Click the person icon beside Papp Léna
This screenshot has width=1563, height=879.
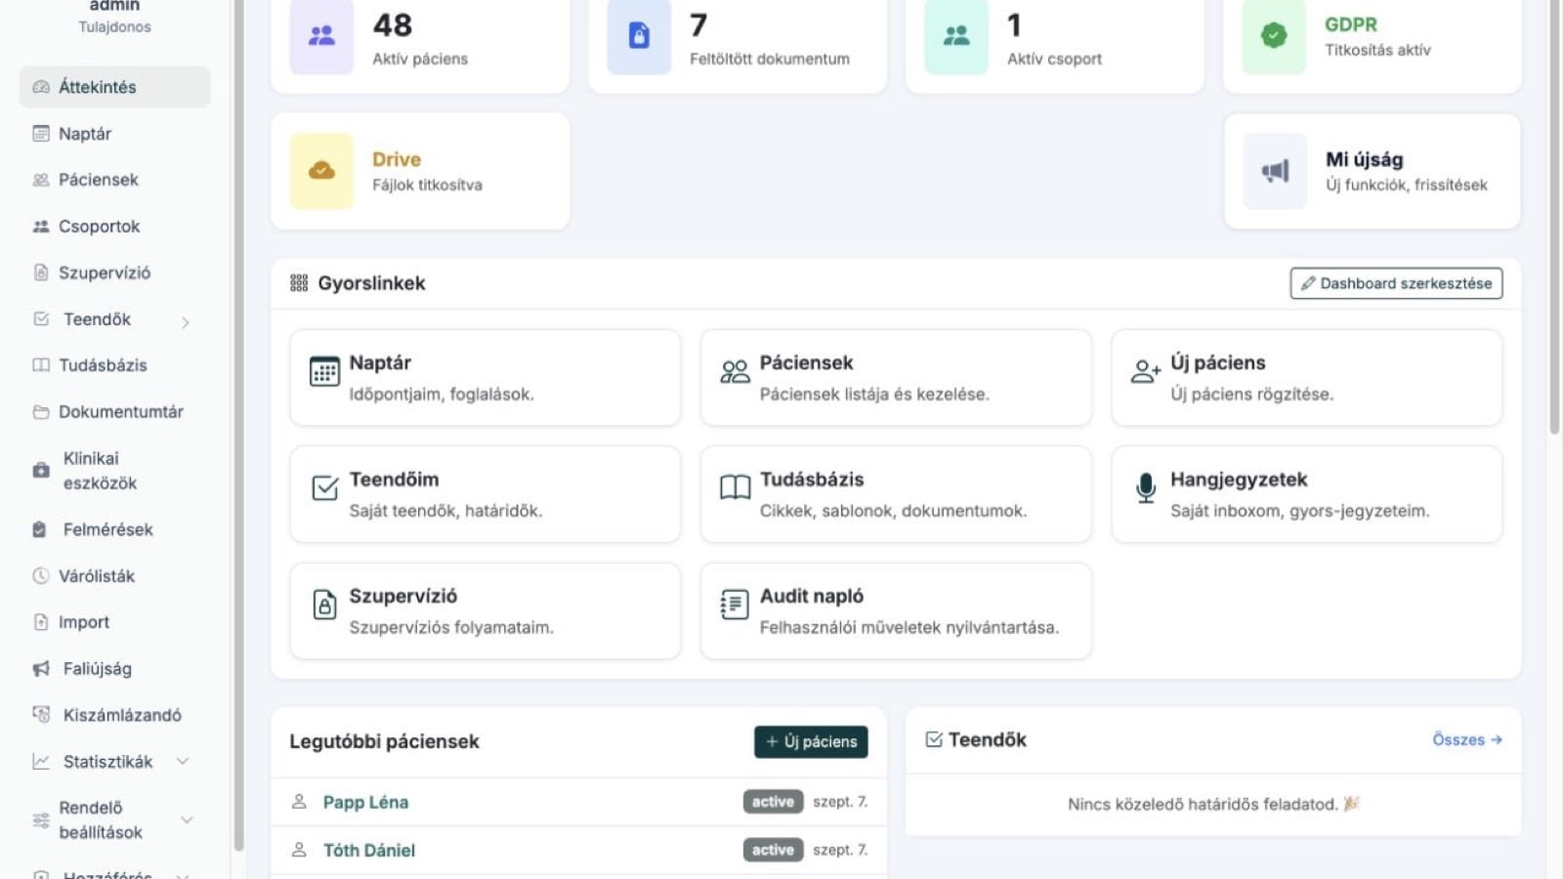coord(299,802)
